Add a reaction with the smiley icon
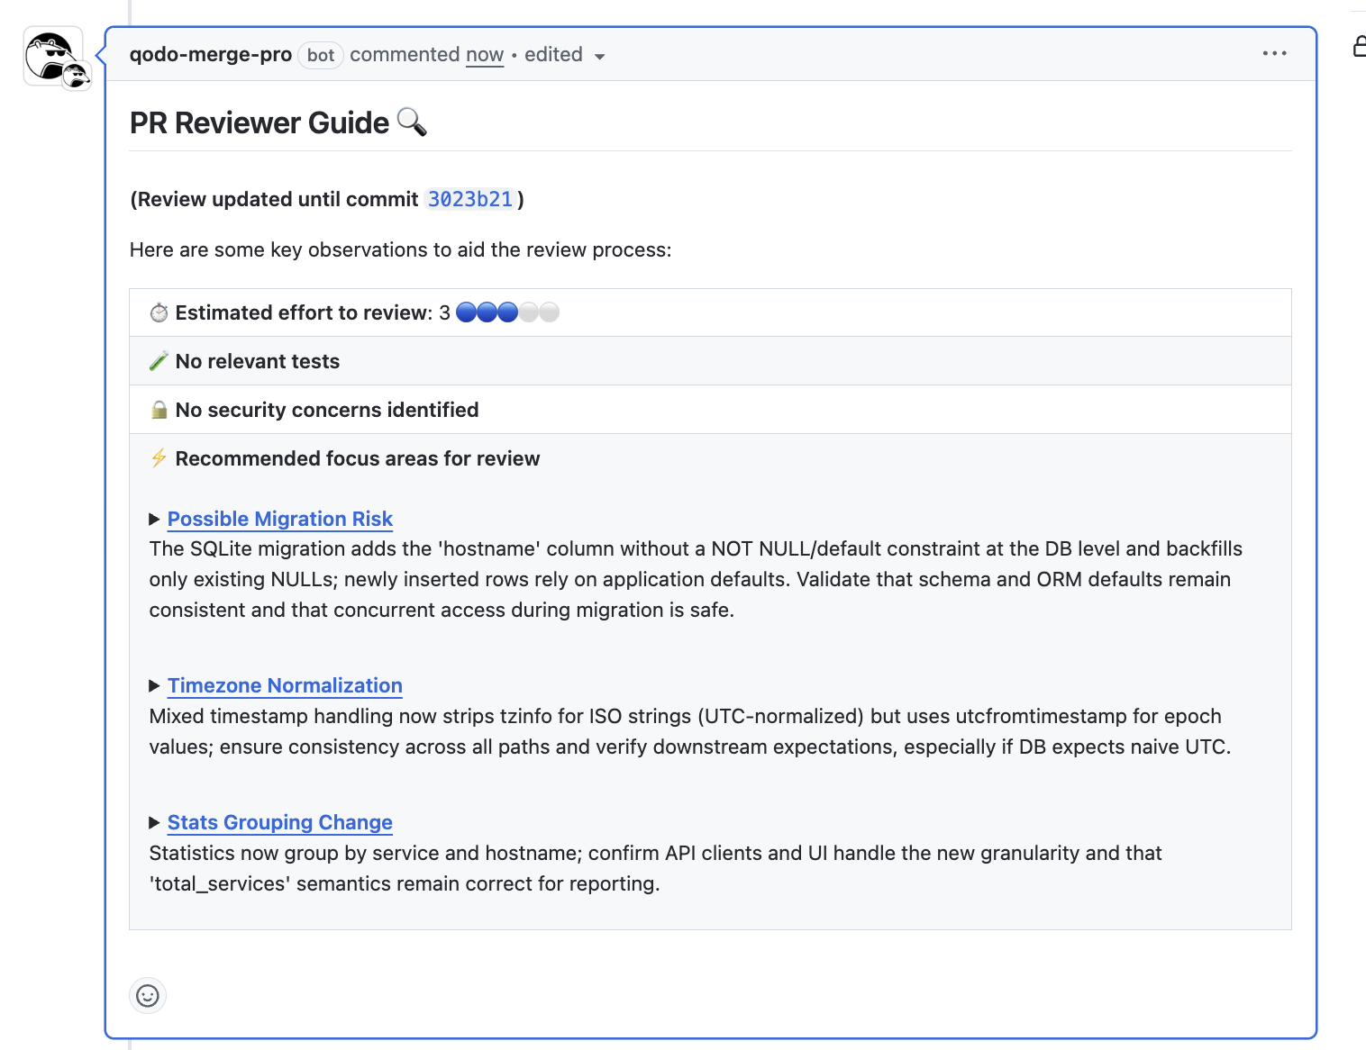The image size is (1366, 1050). coord(148,995)
